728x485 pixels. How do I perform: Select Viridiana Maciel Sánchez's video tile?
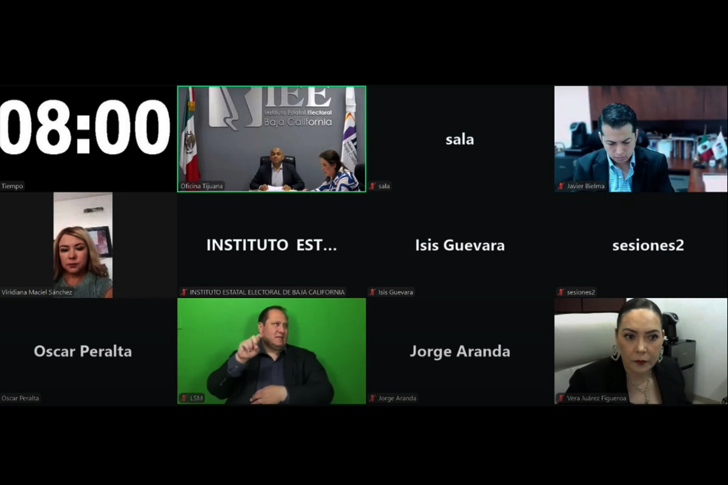pyautogui.click(x=83, y=245)
